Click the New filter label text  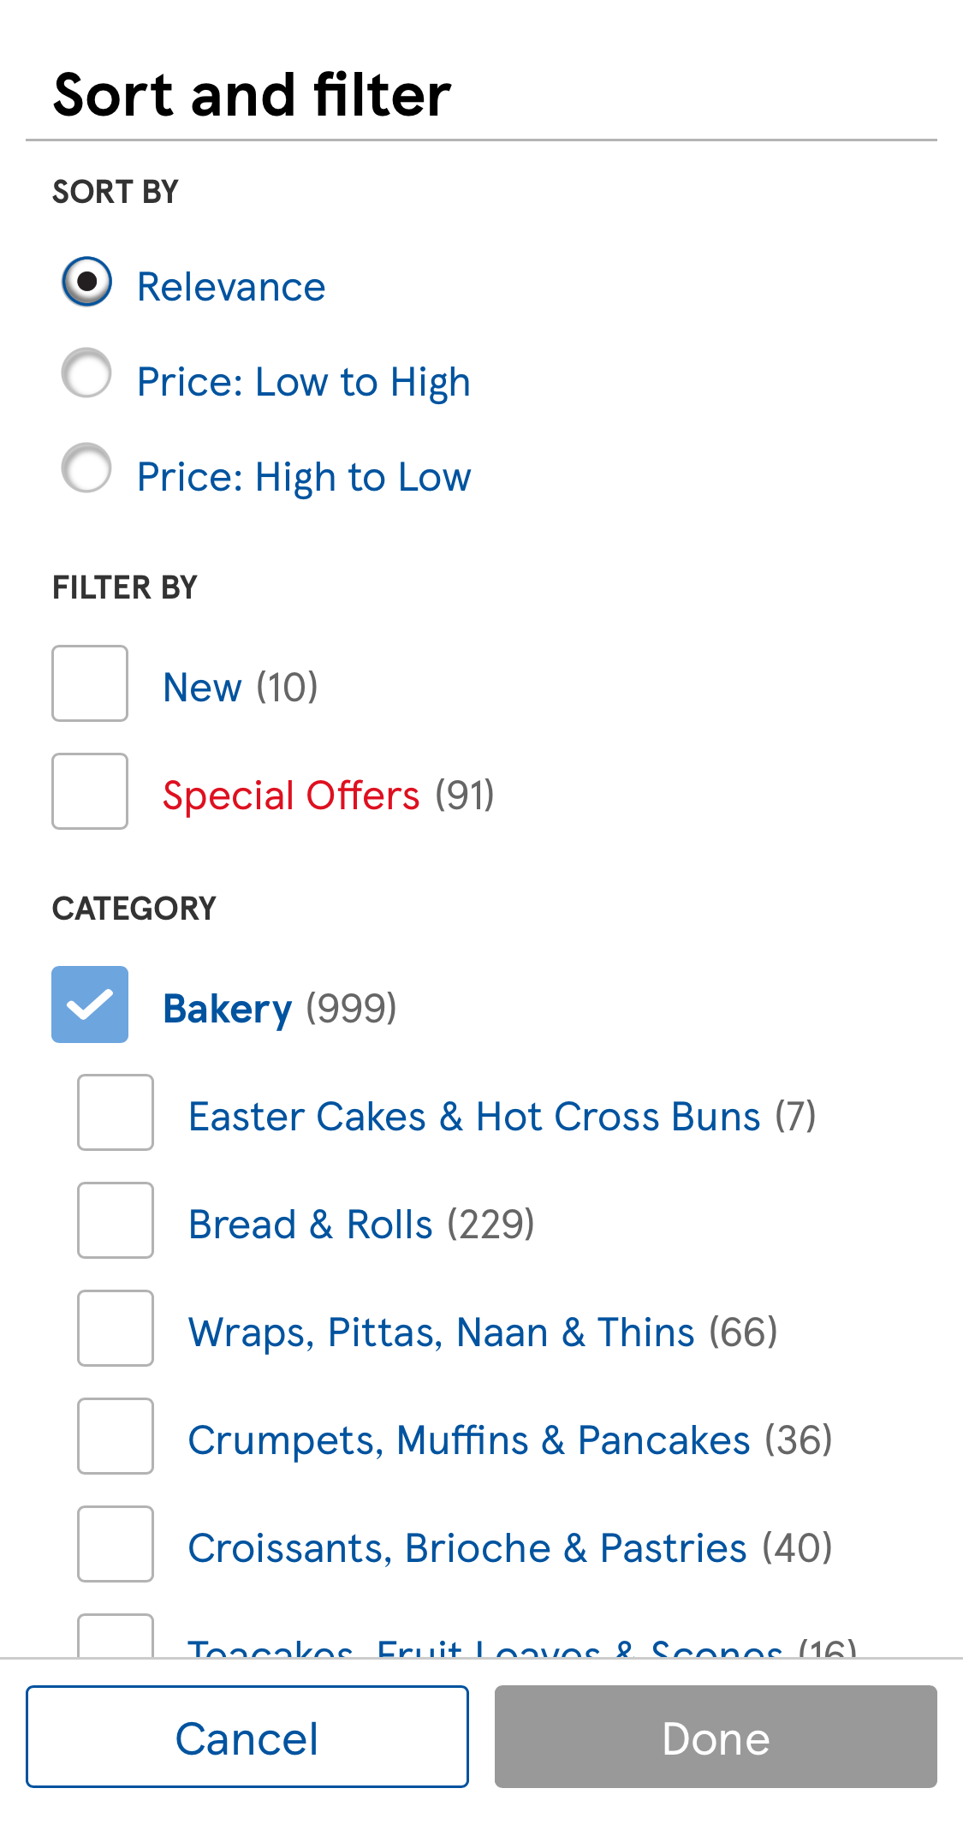click(203, 688)
